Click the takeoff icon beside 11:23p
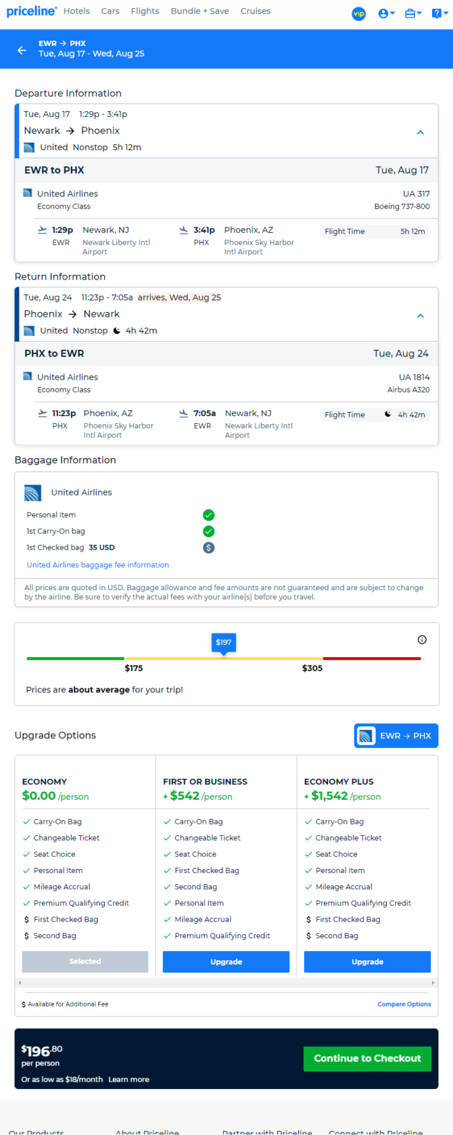 (43, 414)
